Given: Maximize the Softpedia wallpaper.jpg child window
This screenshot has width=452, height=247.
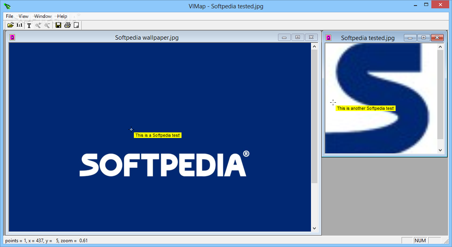Looking at the screenshot, I should coord(298,37).
